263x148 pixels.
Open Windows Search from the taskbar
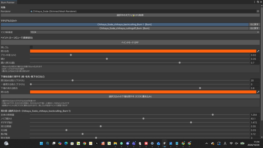click(48, 143)
